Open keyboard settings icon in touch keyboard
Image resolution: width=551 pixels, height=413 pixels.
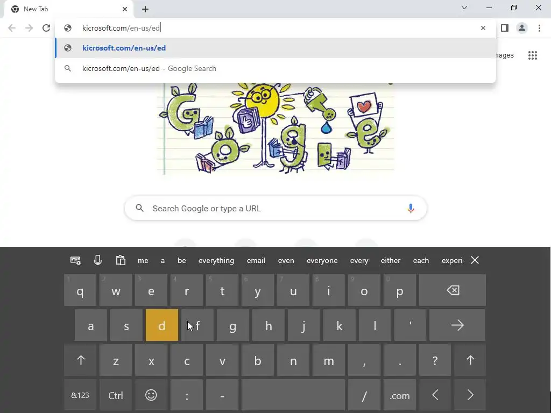click(75, 260)
